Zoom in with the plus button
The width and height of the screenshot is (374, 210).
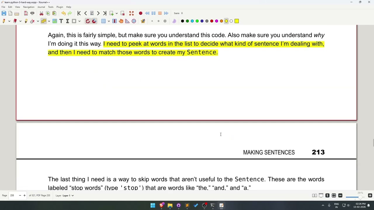click(x=370, y=195)
